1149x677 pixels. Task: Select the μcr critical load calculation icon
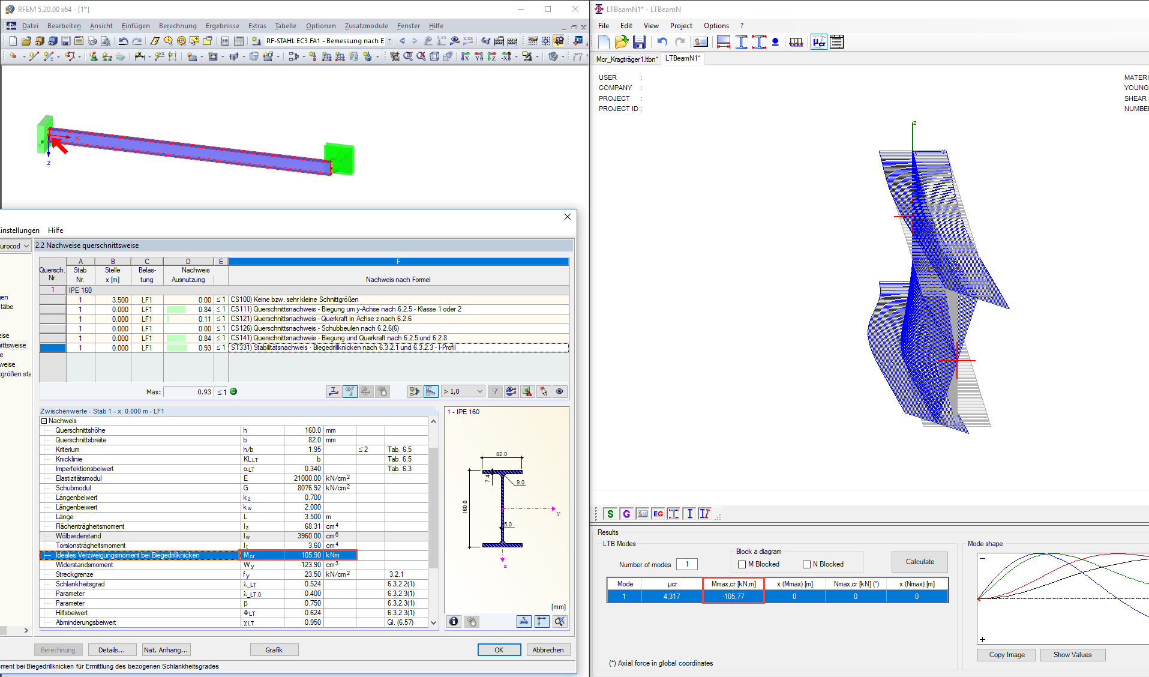(819, 42)
